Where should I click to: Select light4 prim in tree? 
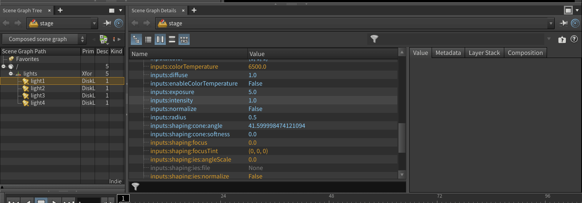click(38, 103)
